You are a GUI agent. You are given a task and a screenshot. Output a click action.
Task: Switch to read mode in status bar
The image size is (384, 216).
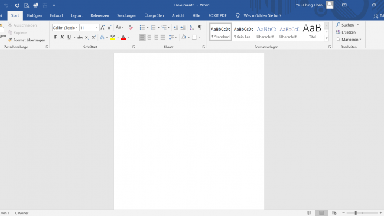[308, 213]
